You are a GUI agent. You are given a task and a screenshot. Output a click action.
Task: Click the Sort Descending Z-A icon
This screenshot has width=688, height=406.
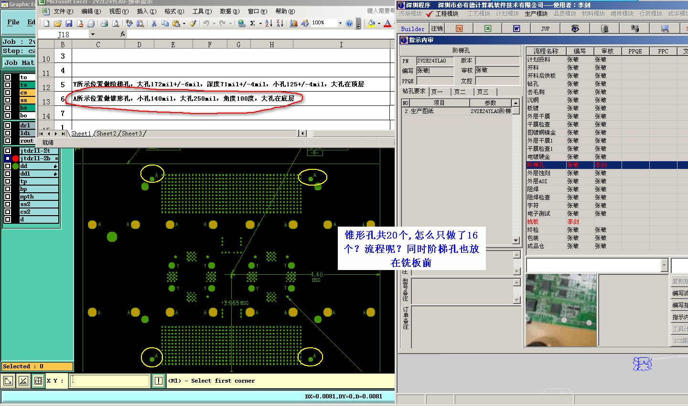279,23
